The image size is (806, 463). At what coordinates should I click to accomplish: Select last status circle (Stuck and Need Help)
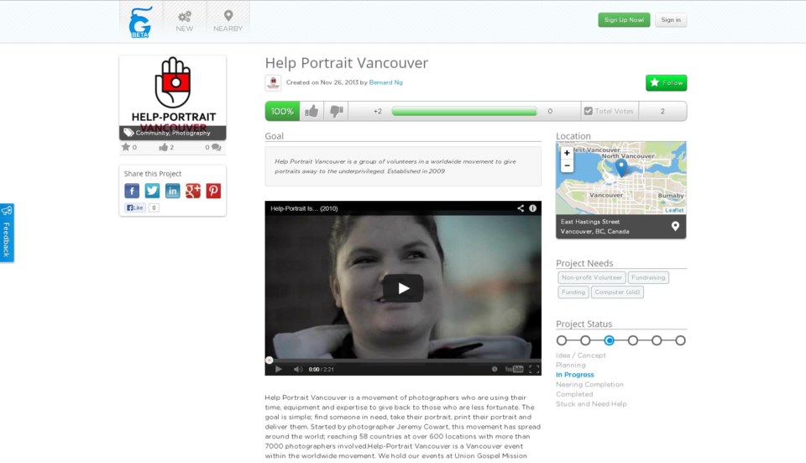(680, 340)
